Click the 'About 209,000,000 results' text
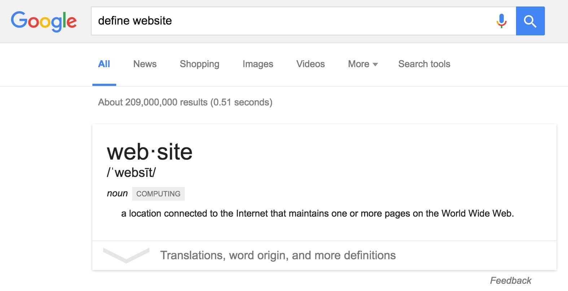 pyautogui.click(x=185, y=103)
